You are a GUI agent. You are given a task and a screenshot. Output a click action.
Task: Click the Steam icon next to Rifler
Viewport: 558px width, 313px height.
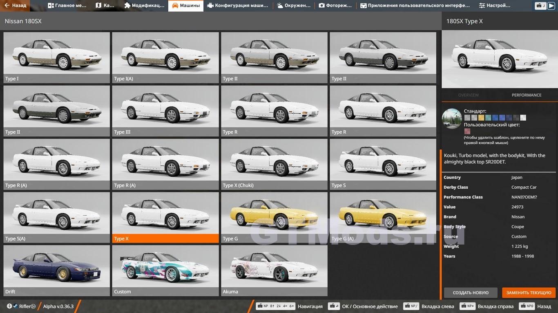tap(15, 306)
